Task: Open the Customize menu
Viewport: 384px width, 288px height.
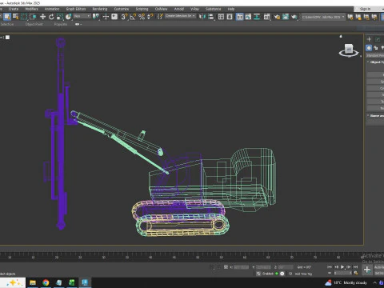Action: (x=122, y=9)
